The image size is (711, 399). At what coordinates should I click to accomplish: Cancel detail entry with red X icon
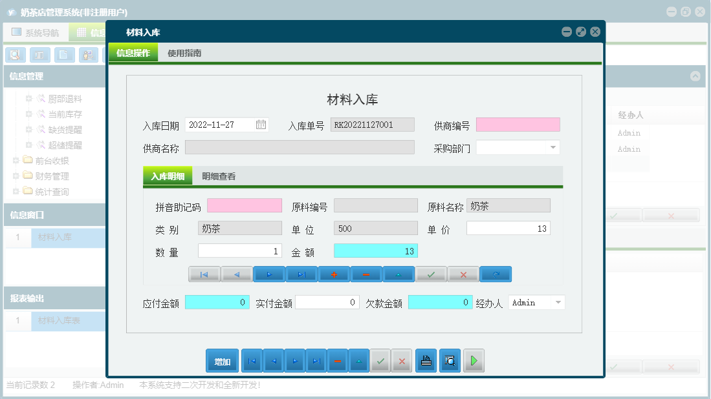[x=463, y=274]
